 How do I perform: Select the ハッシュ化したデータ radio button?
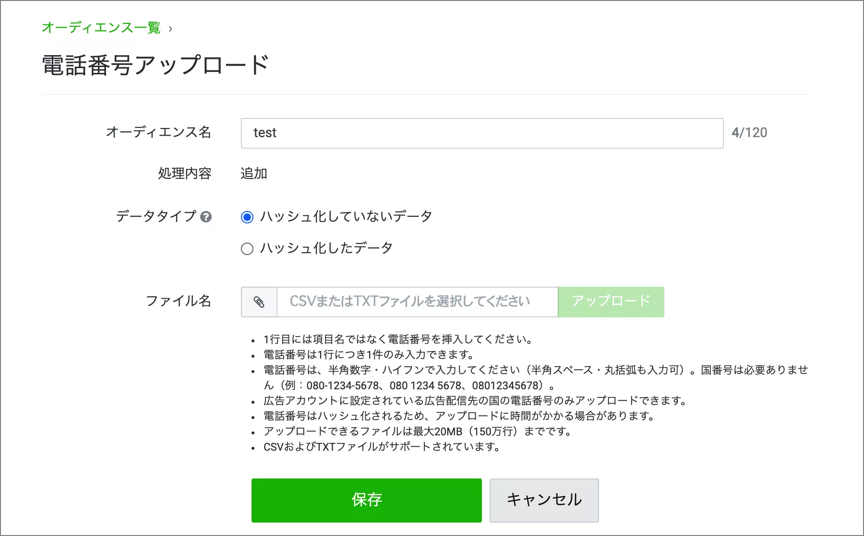pos(247,249)
